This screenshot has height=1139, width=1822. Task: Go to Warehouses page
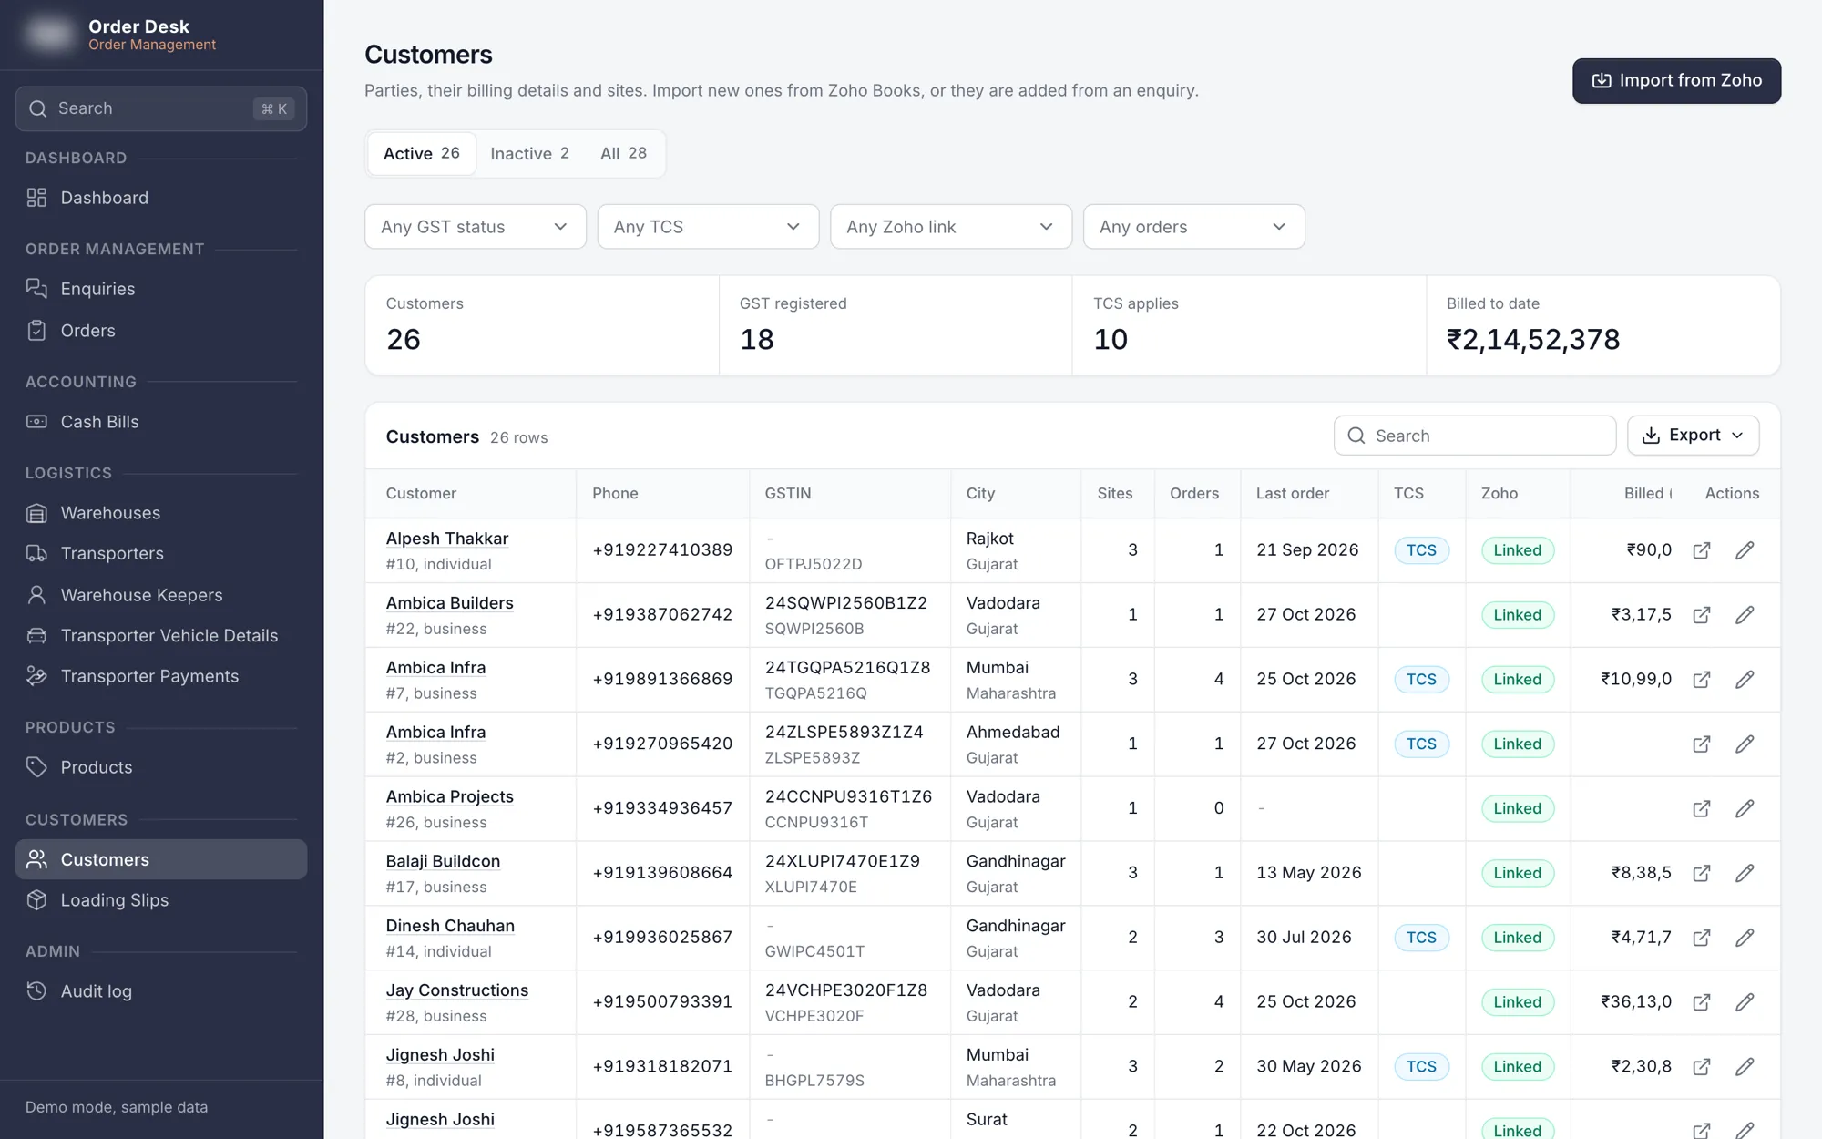(161, 513)
